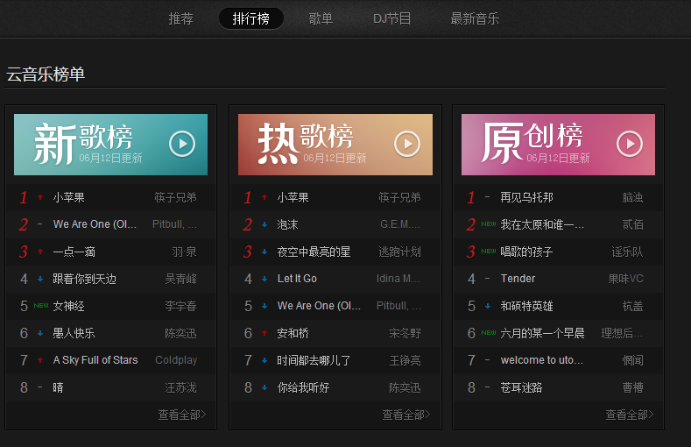Click artist 谣乐队
Screen dimensions: 691x447
click(628, 252)
